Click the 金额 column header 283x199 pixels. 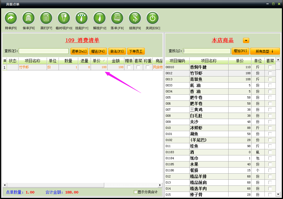pos(116,61)
